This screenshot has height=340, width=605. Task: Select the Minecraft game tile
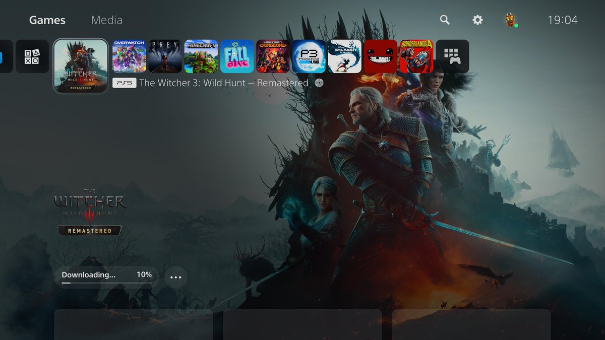201,56
